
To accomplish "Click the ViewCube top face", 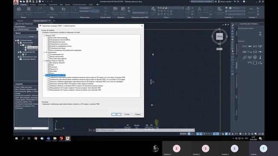I will tap(219, 36).
